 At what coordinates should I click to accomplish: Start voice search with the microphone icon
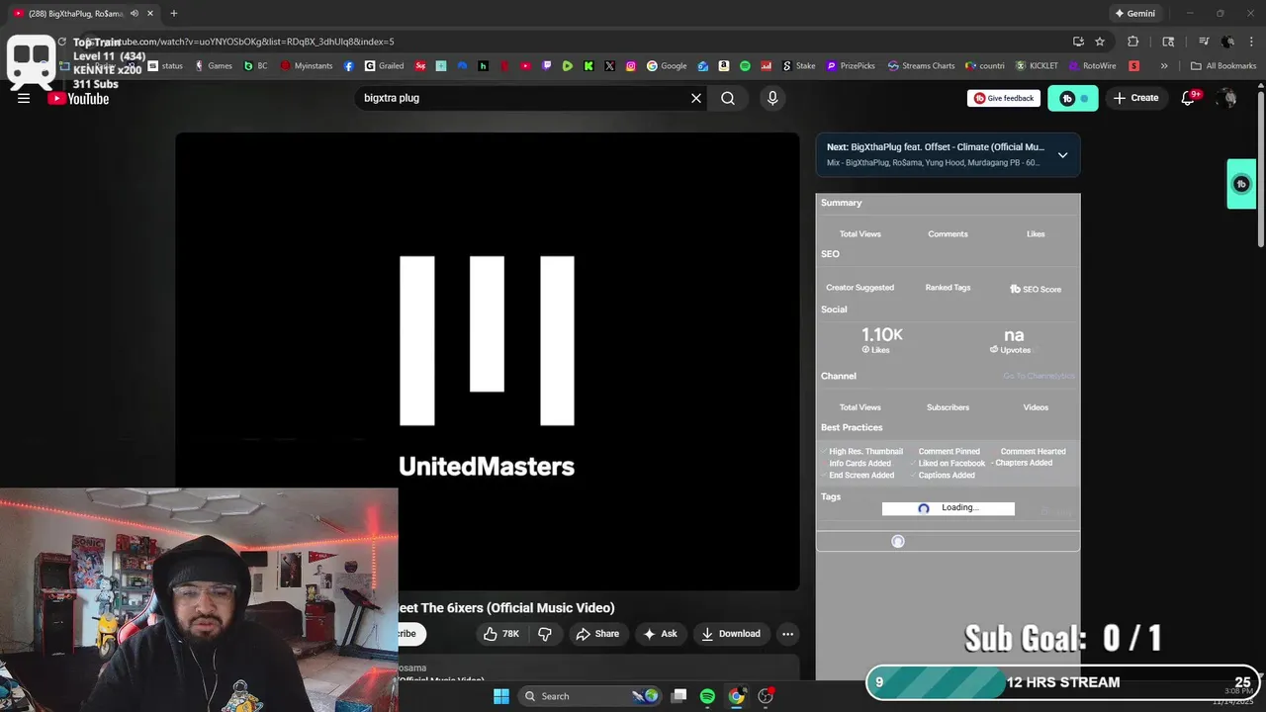[772, 98]
